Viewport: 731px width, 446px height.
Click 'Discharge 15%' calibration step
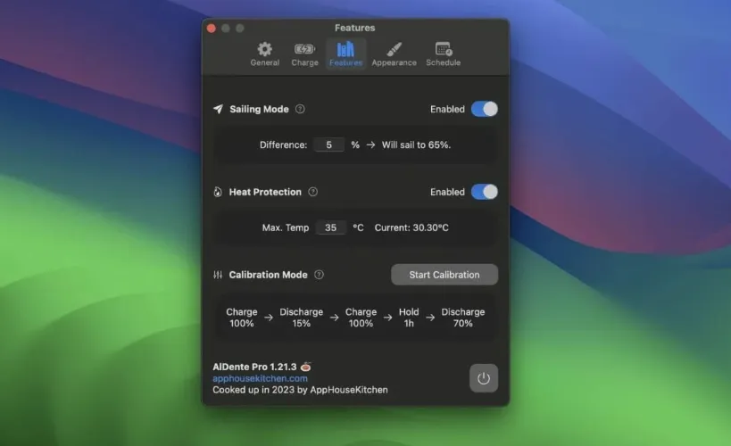click(x=301, y=318)
